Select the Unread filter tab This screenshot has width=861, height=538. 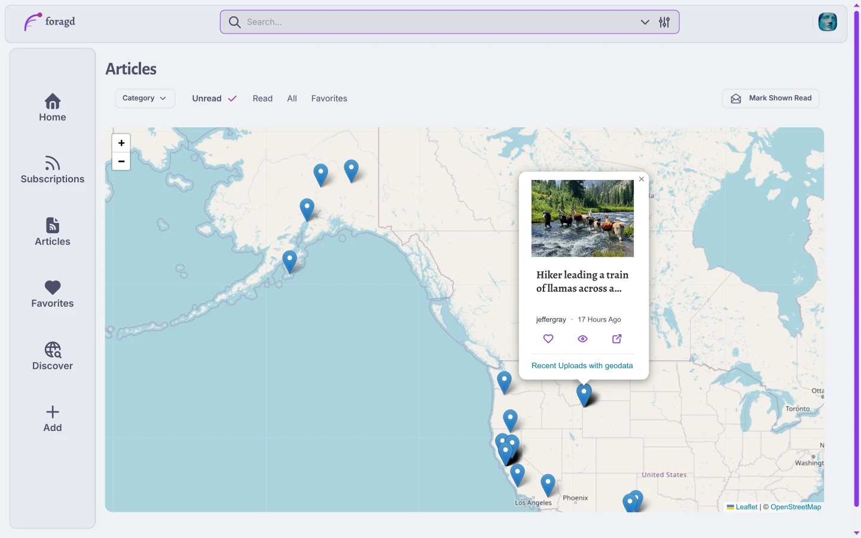click(214, 99)
